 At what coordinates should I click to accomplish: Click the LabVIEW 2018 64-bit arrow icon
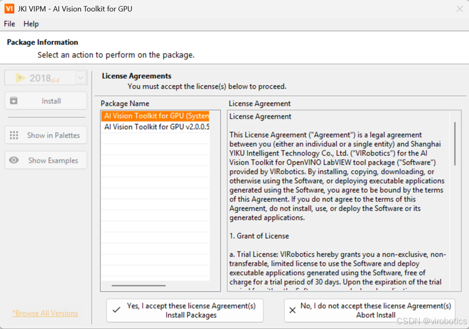point(20,78)
